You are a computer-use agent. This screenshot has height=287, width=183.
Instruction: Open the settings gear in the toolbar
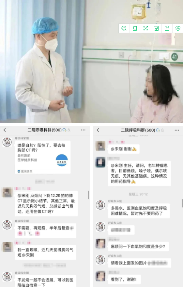click(x=178, y=28)
